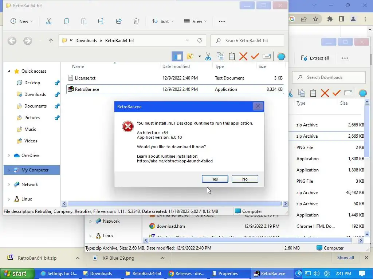This screenshot has width=373, height=279.
Task: Open the Windows start button
Action: pyautogui.click(x=17, y=274)
